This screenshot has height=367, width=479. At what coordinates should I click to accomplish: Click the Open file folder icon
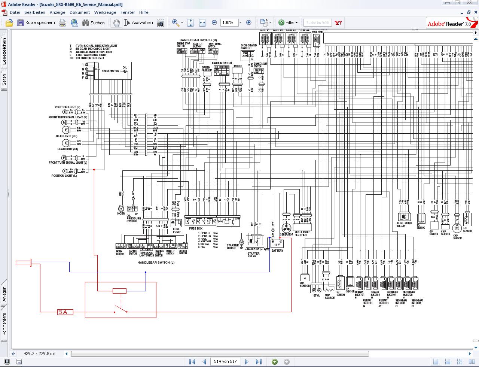pyautogui.click(x=9, y=23)
